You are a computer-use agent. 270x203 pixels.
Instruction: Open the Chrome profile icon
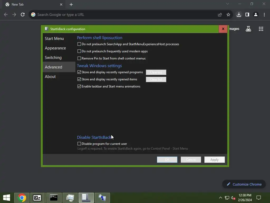click(256, 15)
